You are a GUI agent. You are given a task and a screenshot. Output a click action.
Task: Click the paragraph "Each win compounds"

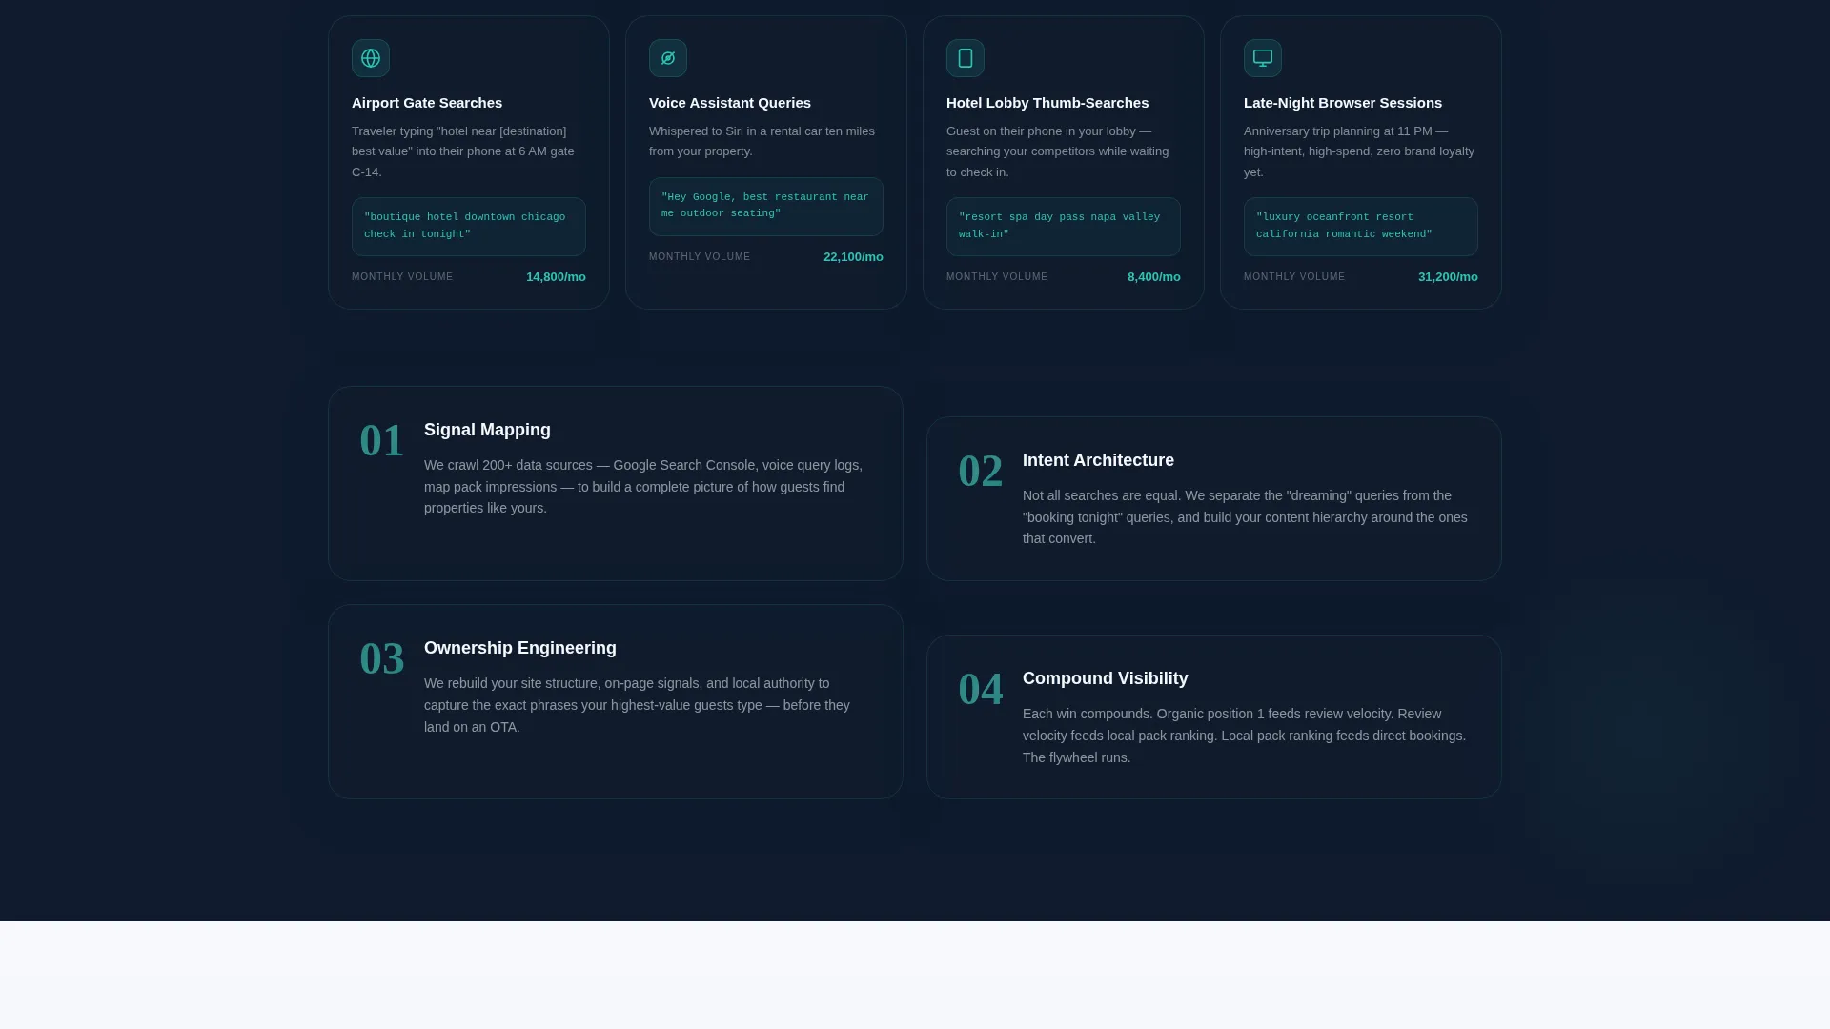[x=1244, y=736]
